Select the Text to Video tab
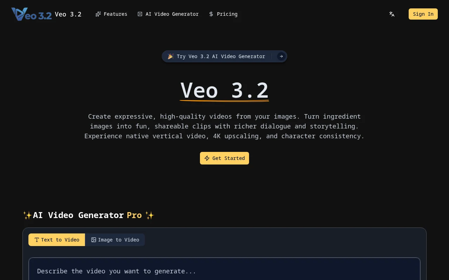 tap(56, 240)
